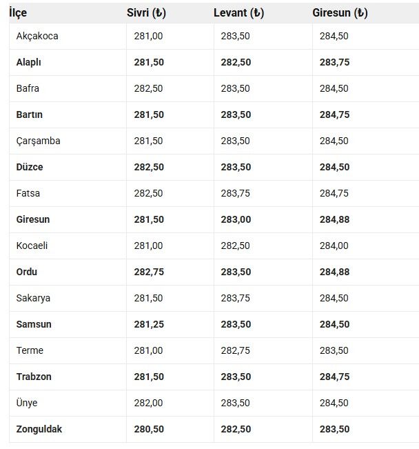Select the Trabzon row label
Screen dimensions: 419x449
click(x=34, y=377)
